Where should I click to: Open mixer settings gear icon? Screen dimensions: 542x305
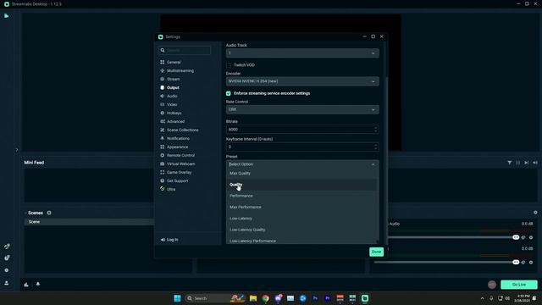(535, 213)
